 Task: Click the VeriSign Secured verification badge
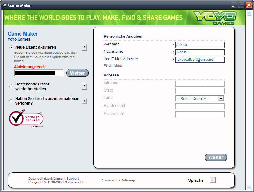pos(26,118)
